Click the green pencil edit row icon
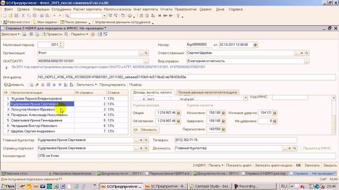Viewport: 339px width, 190px height. pos(37,85)
